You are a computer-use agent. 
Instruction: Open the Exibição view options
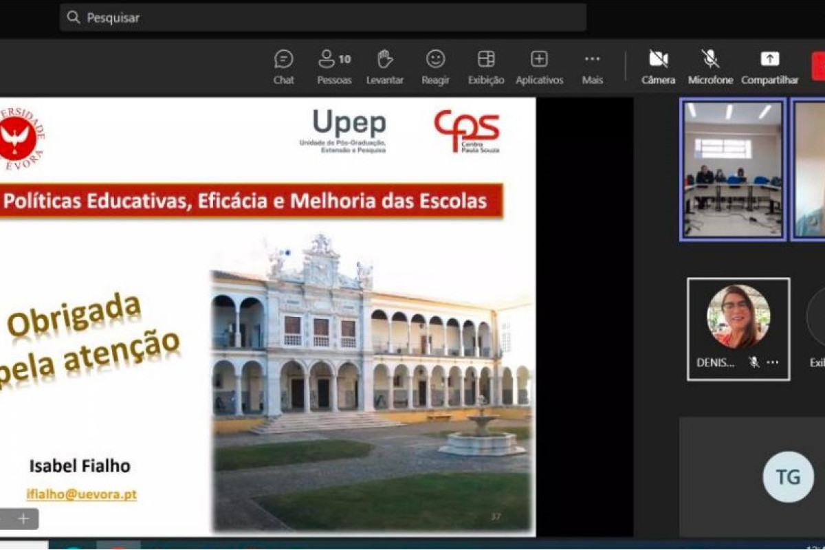click(x=486, y=67)
